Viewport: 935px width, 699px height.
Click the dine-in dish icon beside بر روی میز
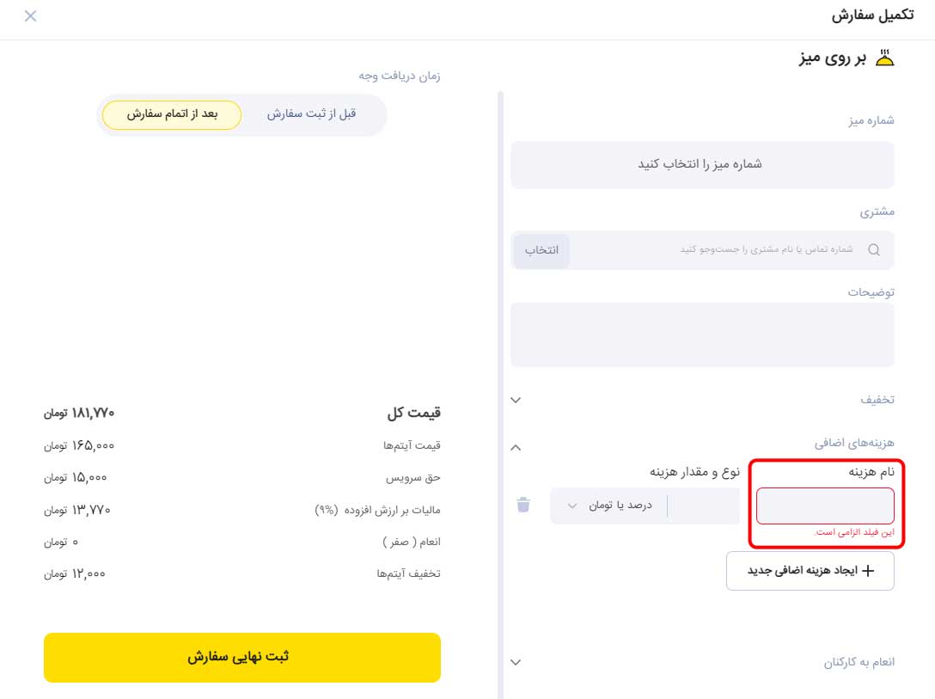tap(884, 58)
